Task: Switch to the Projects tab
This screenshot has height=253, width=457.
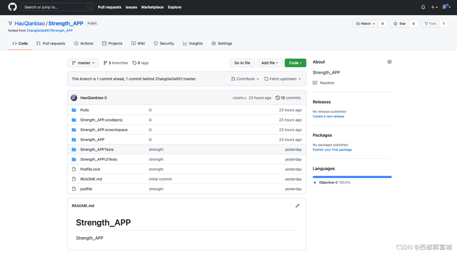Action: pos(112,43)
